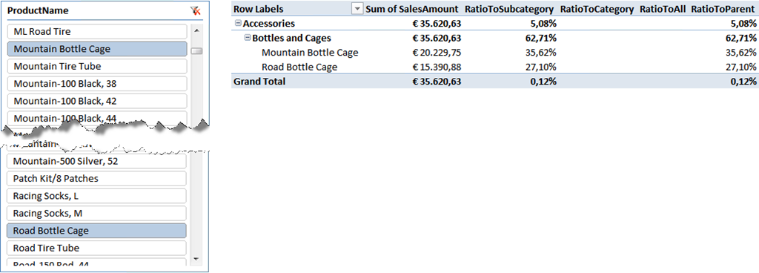Select Mountain Tire Tube slicer item
The height and width of the screenshot is (273, 759).
(97, 66)
